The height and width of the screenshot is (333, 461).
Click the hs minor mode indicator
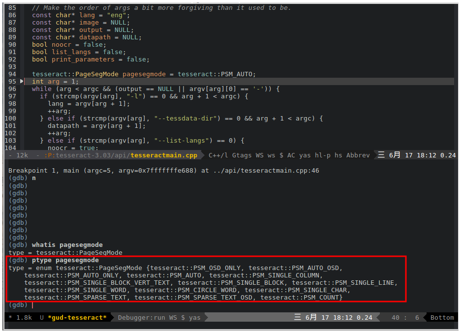pyautogui.click(x=338, y=155)
